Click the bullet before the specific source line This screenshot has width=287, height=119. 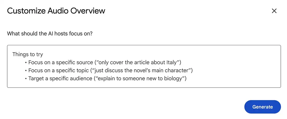click(x=26, y=62)
